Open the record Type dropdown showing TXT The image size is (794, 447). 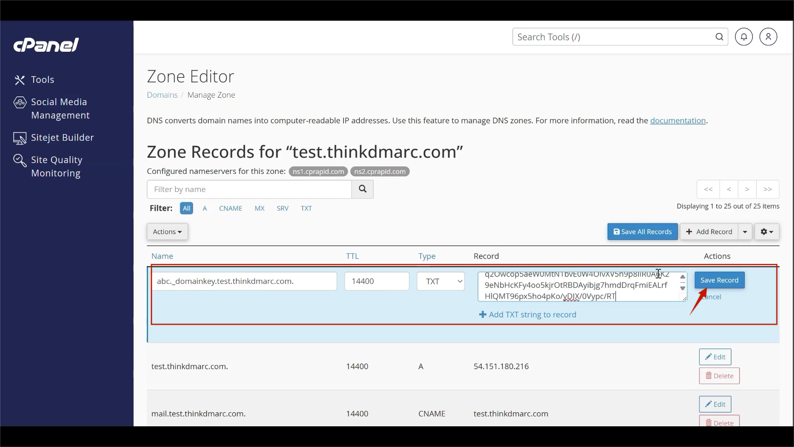[440, 281]
